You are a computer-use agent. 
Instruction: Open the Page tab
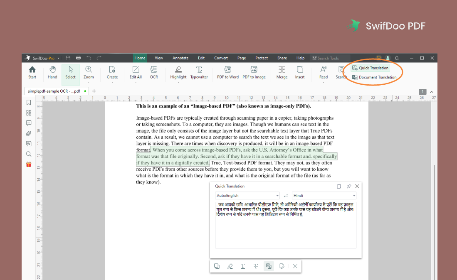(242, 58)
